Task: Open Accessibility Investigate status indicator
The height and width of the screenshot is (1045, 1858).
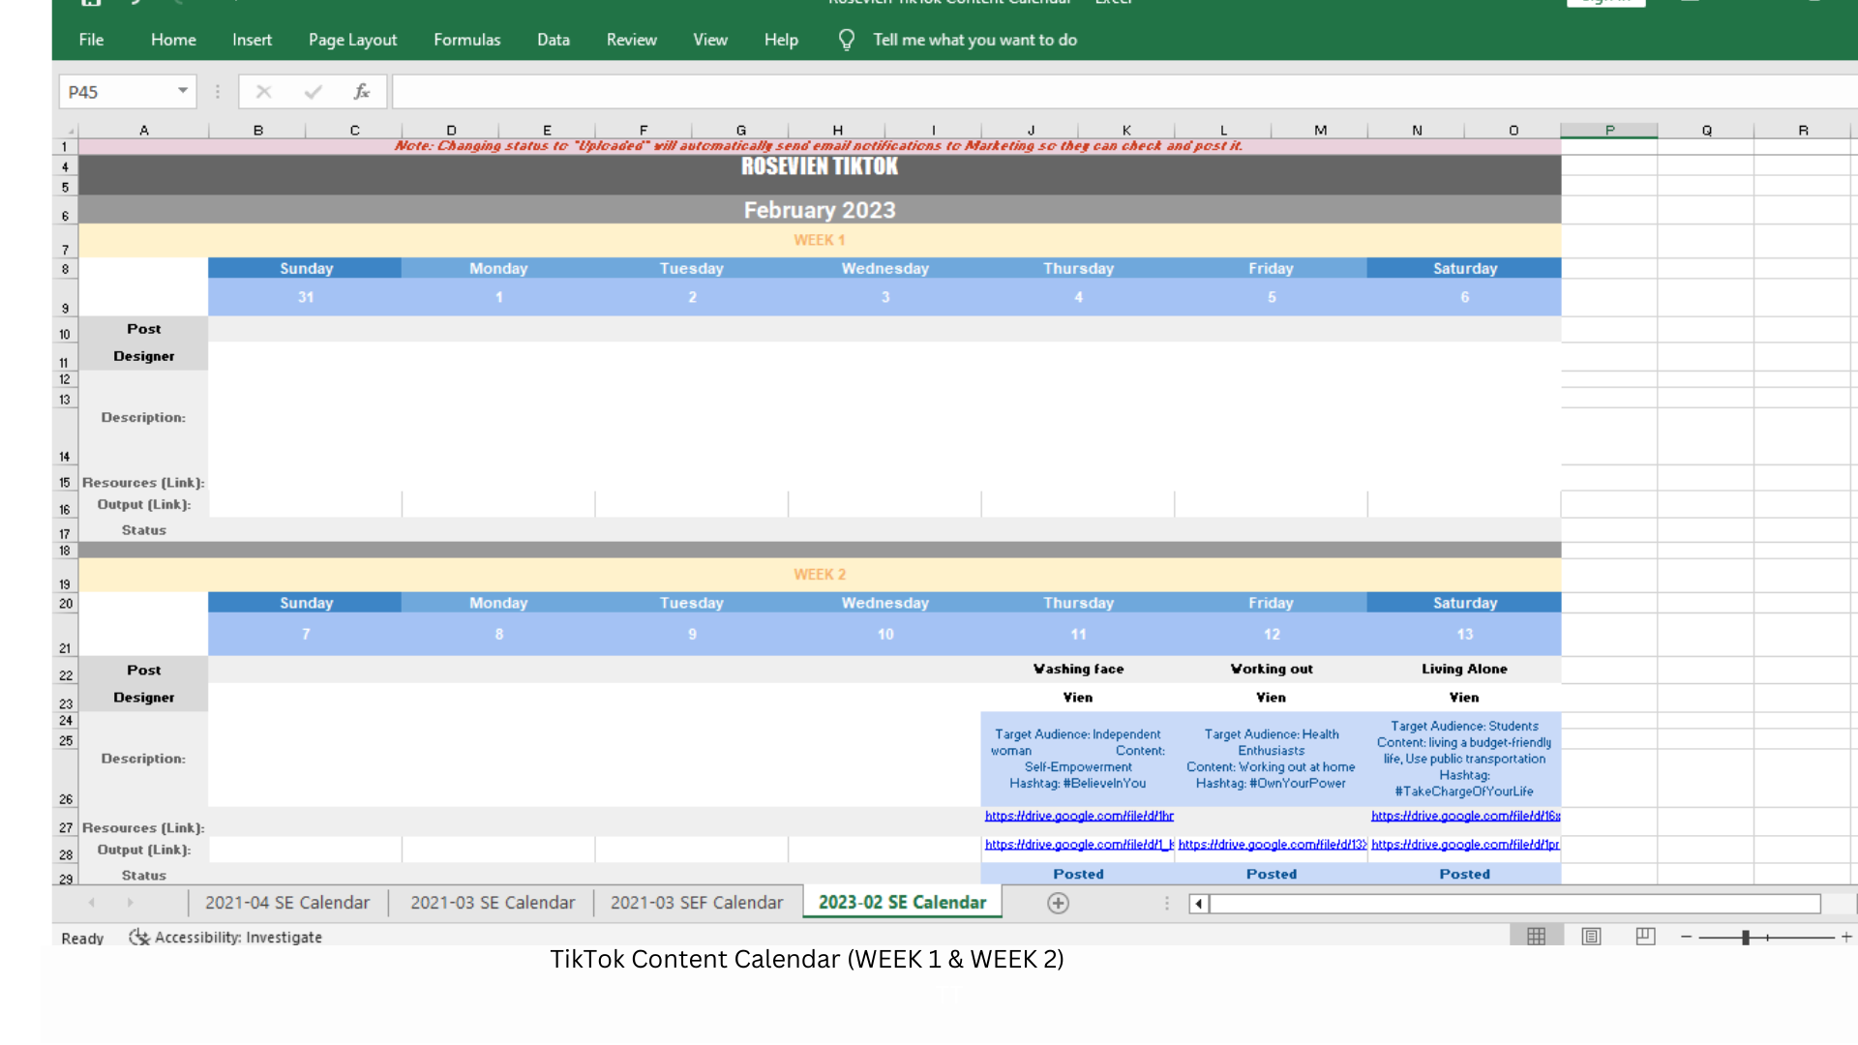Action: (225, 938)
